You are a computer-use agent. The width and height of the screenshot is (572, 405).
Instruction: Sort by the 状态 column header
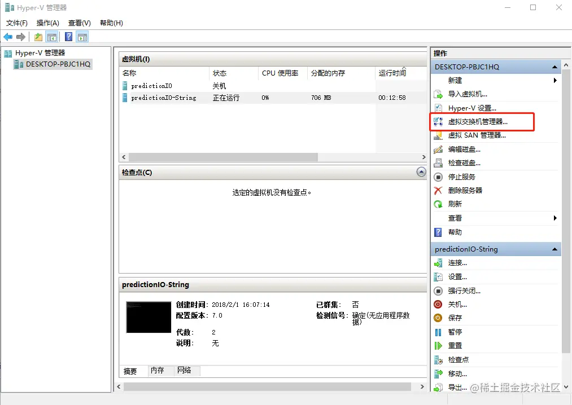[234, 73]
